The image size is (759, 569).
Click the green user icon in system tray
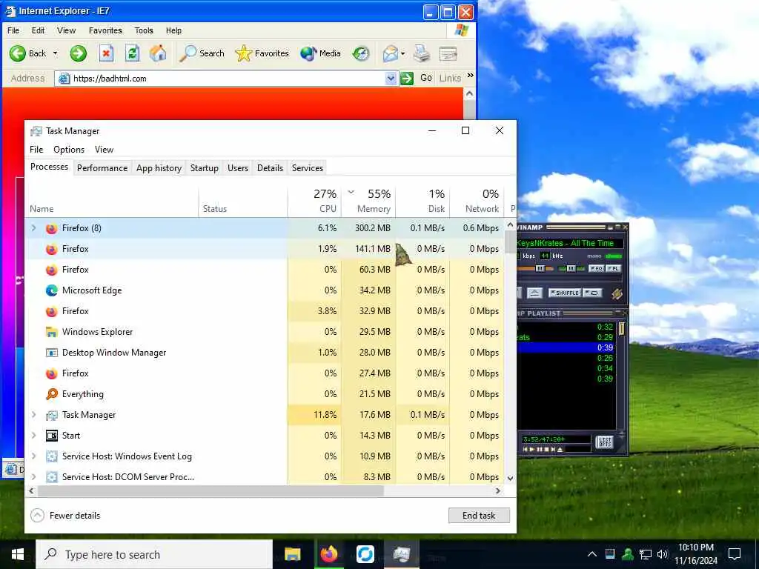pyautogui.click(x=628, y=554)
